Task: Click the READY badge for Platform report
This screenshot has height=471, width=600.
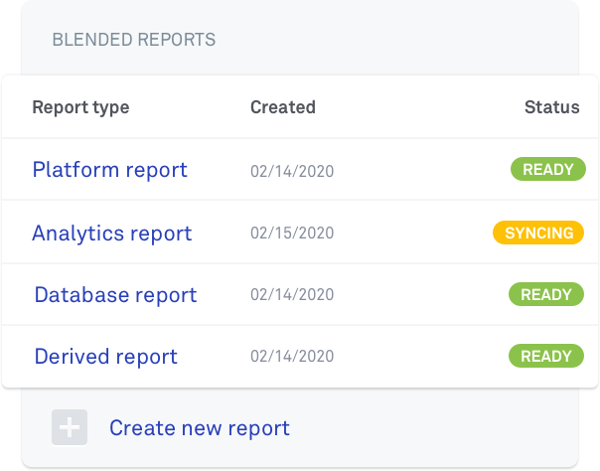Action: pos(547,170)
